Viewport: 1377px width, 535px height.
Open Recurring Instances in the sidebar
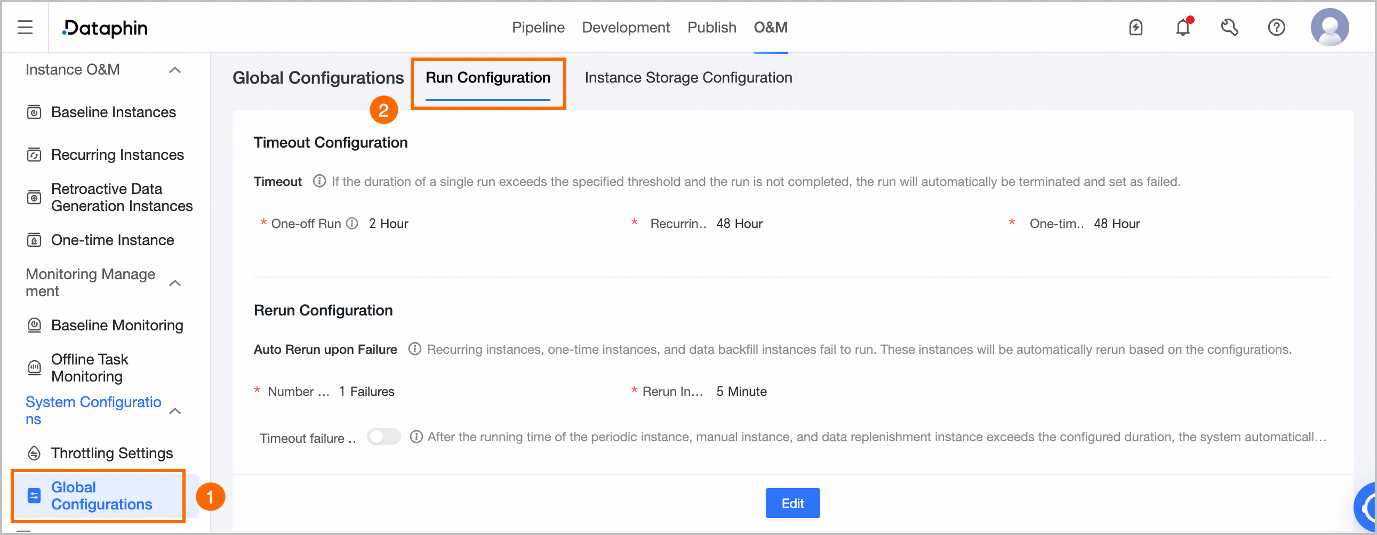118,155
